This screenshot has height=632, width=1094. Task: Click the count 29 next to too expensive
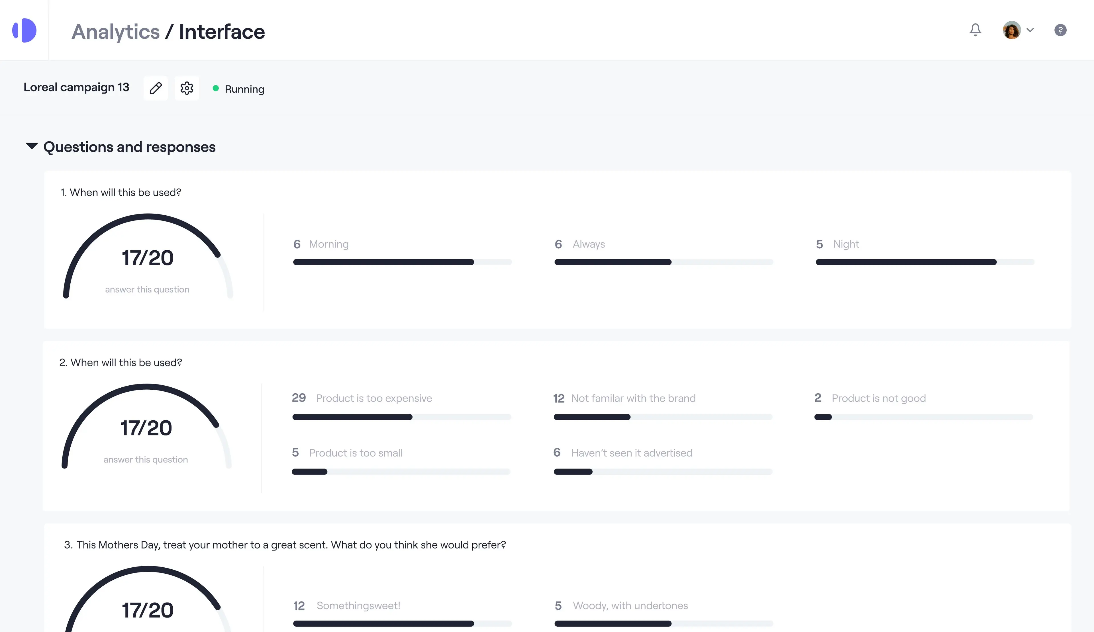(x=299, y=398)
